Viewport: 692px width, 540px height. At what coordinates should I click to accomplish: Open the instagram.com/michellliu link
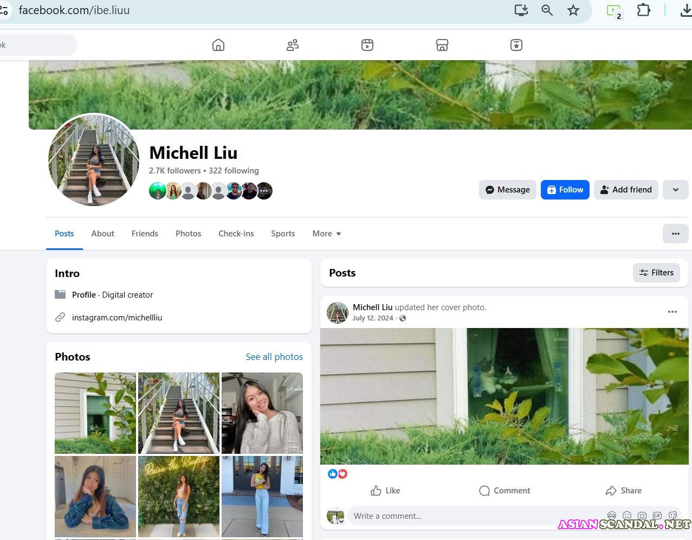pyautogui.click(x=117, y=318)
